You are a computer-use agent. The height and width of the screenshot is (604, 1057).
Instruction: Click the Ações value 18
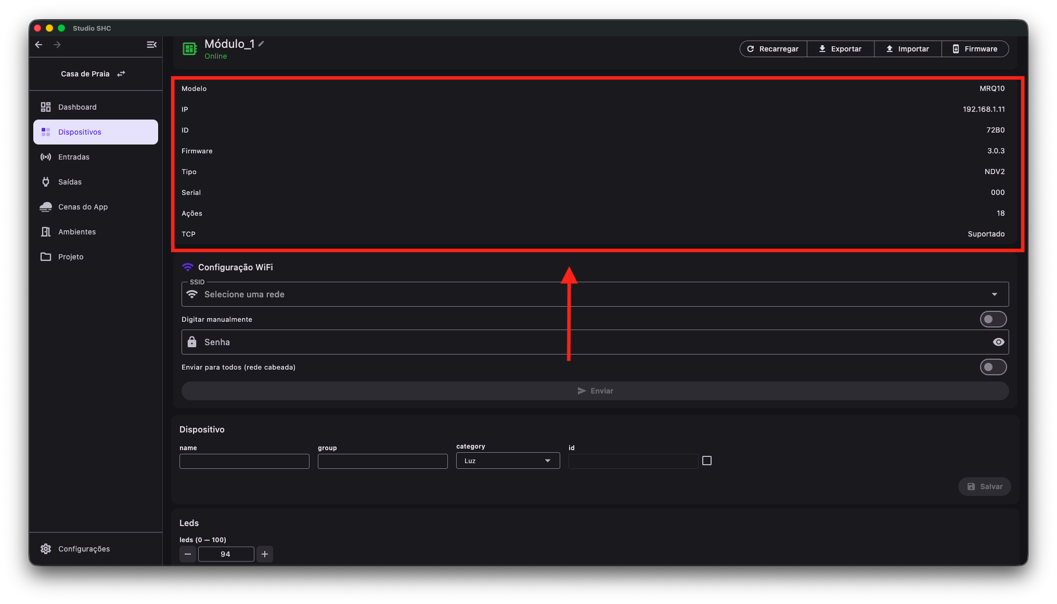(1001, 213)
